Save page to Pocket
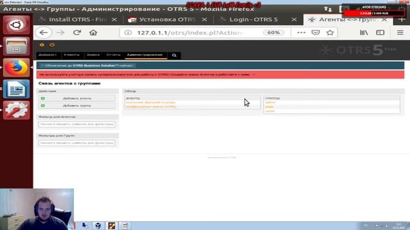Image resolution: width=410 pixels, height=230 pixels. pyautogui.click(x=316, y=33)
